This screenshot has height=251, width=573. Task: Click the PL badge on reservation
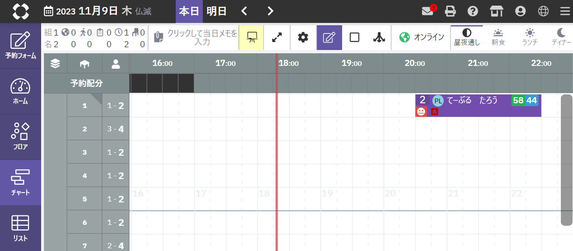point(437,100)
